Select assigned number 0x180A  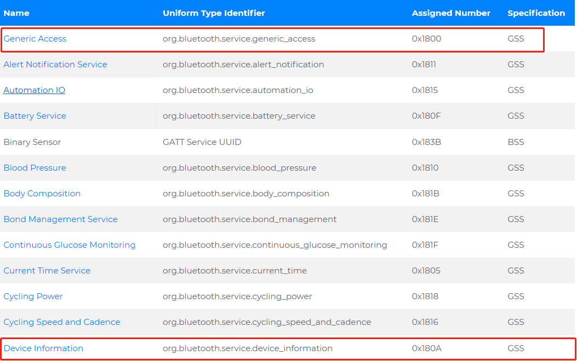(427, 348)
